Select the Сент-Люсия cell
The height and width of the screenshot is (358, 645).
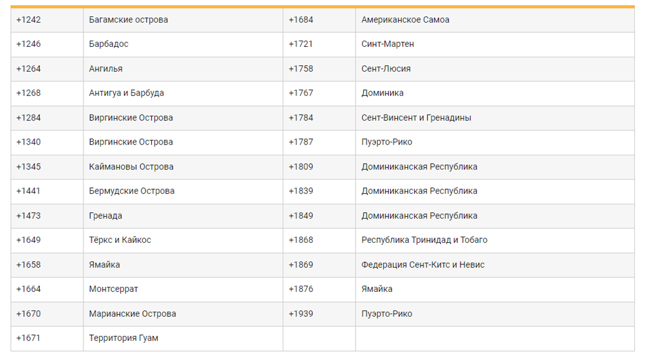pyautogui.click(x=386, y=69)
